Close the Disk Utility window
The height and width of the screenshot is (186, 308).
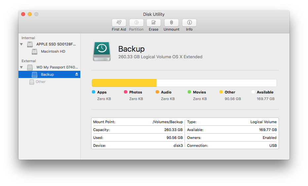click(23, 14)
